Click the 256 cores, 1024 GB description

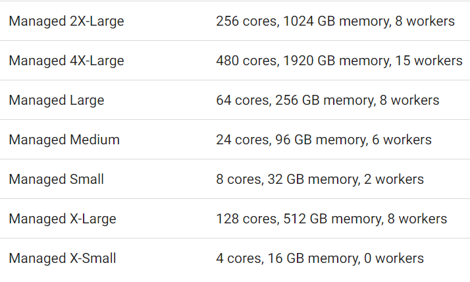point(336,21)
